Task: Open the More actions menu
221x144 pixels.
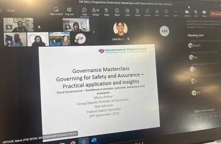Action: (175, 13)
